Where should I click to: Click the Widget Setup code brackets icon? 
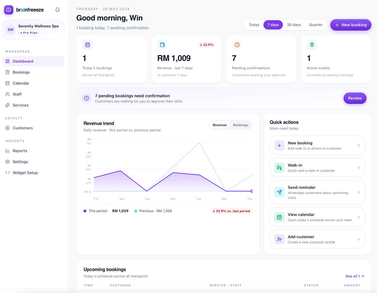coord(8,173)
